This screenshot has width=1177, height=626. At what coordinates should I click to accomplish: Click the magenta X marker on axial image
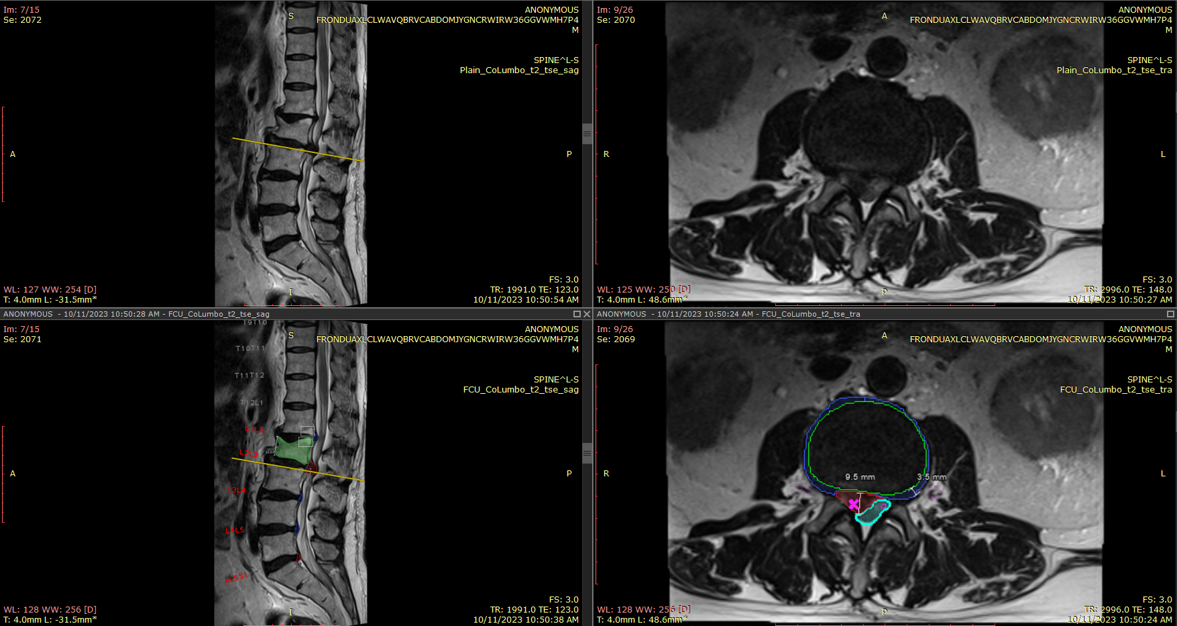[854, 503]
